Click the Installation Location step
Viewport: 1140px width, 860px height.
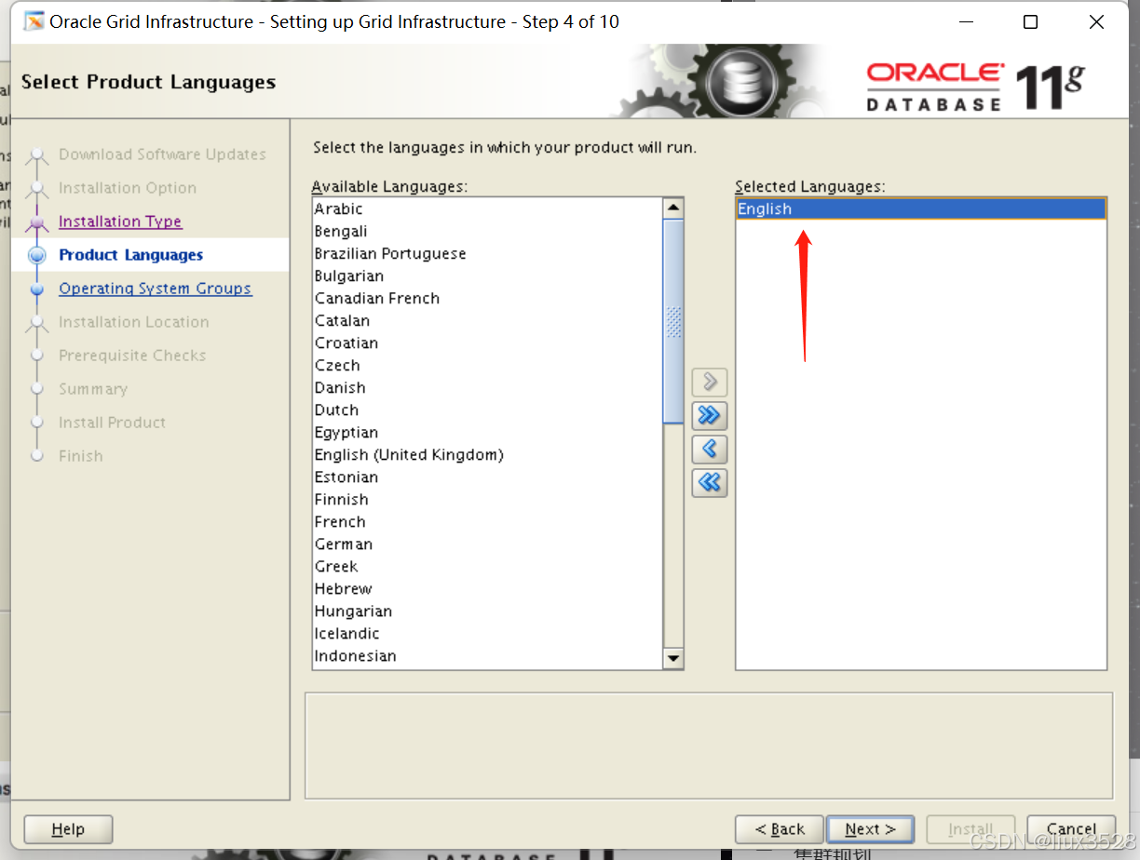133,322
